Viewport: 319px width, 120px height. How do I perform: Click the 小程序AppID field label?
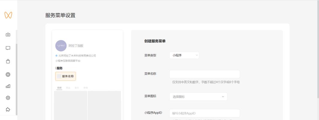point(153,112)
